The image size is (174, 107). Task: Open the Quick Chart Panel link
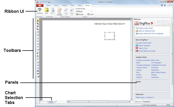point(145,43)
